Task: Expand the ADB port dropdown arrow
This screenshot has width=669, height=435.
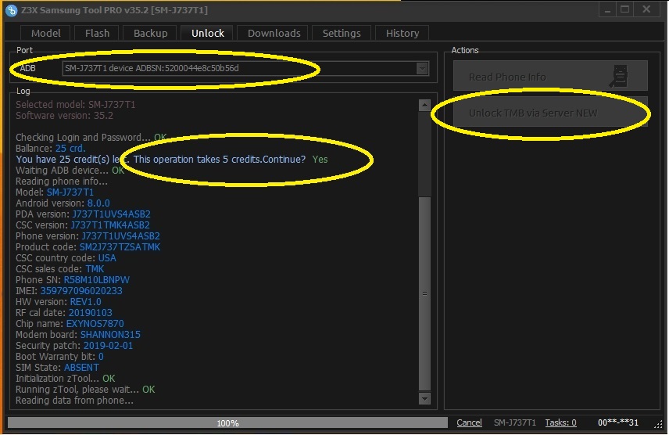Action: pos(422,68)
